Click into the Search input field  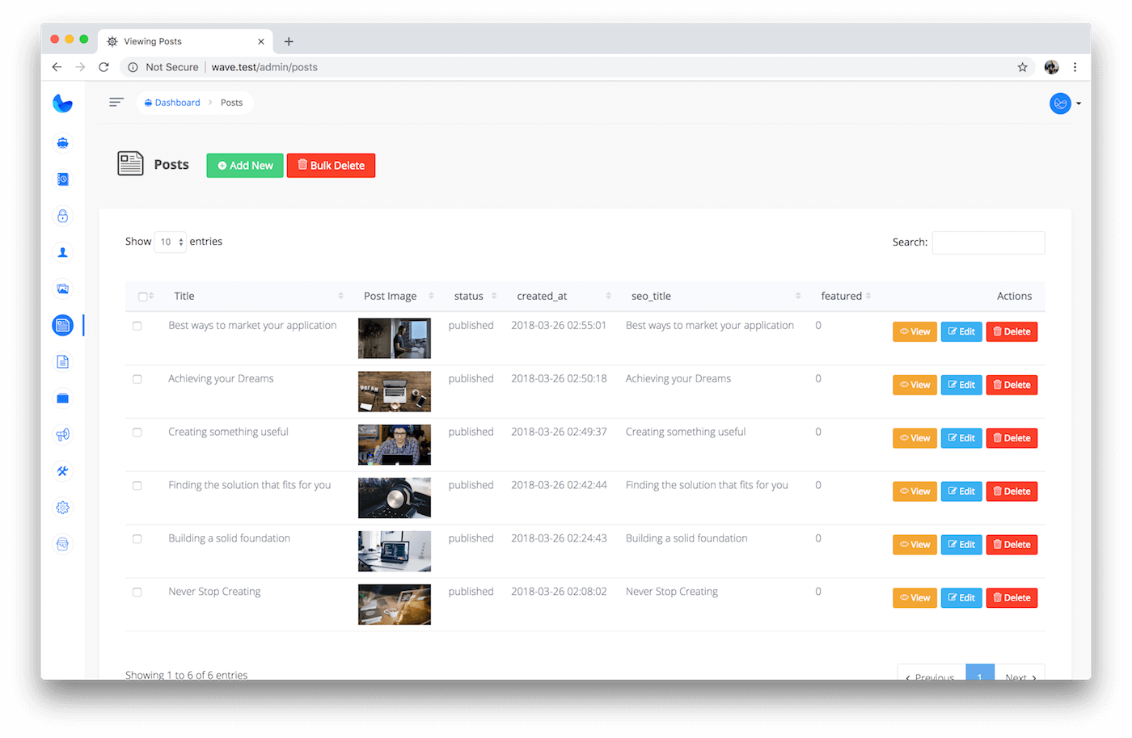click(988, 242)
